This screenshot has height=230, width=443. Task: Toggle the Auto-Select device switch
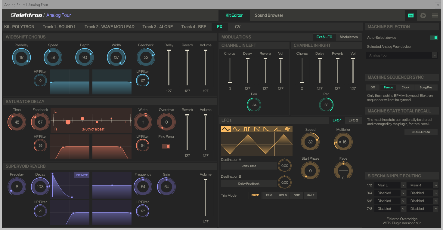coord(434,38)
